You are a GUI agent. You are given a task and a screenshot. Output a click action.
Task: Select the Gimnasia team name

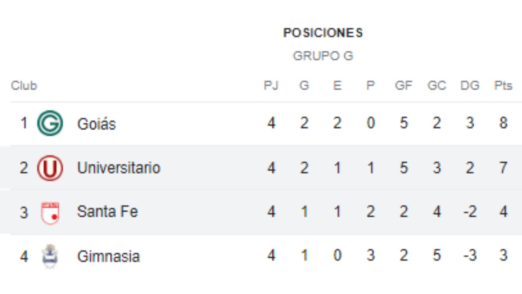[x=108, y=256]
